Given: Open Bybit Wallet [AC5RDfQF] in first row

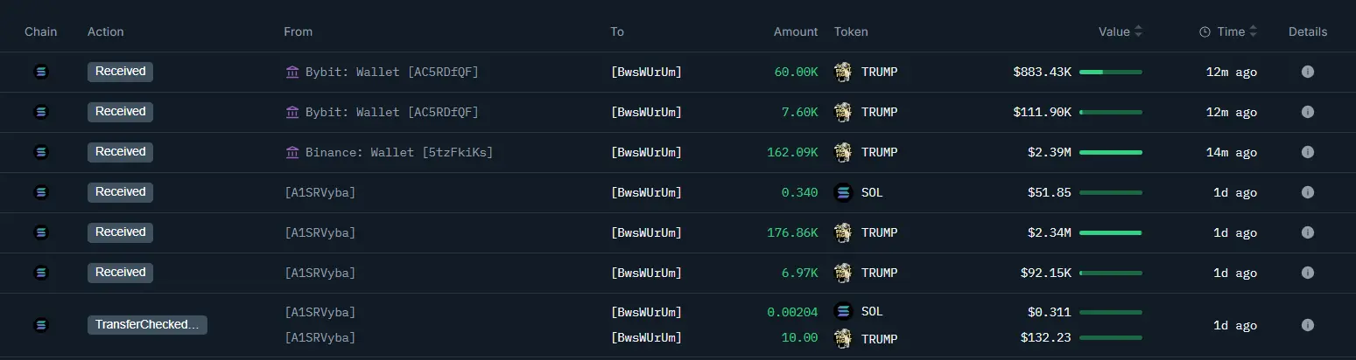Looking at the screenshot, I should click(x=391, y=72).
